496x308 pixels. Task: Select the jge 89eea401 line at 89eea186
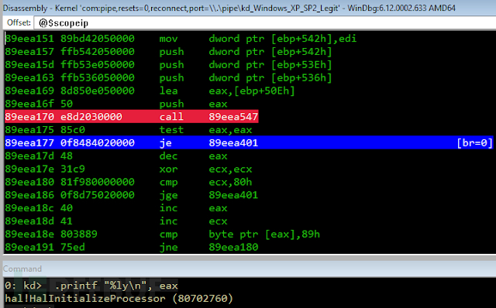tap(132, 195)
